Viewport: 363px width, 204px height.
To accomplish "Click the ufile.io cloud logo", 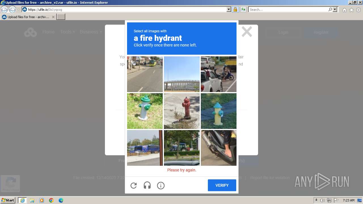I will pos(30,32).
